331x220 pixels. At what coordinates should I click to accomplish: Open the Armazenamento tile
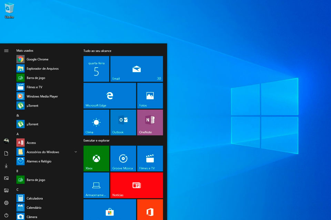click(x=97, y=185)
